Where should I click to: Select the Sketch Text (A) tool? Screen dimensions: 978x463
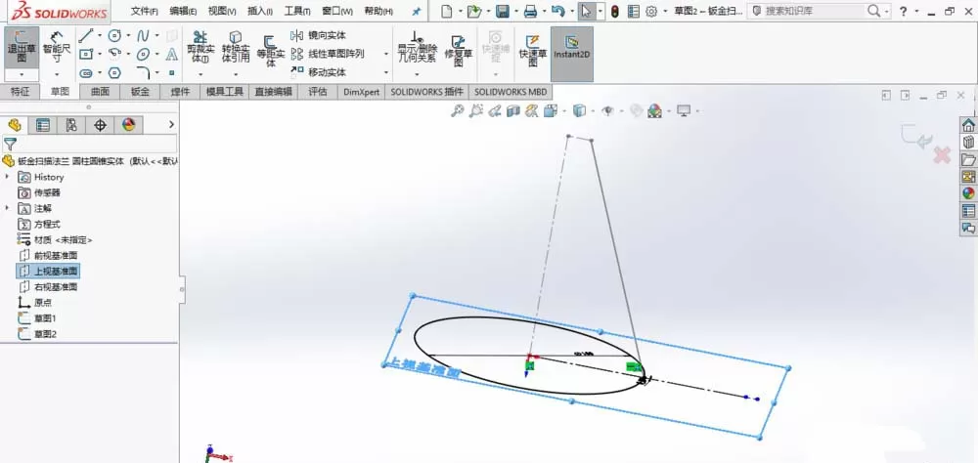[x=171, y=55]
